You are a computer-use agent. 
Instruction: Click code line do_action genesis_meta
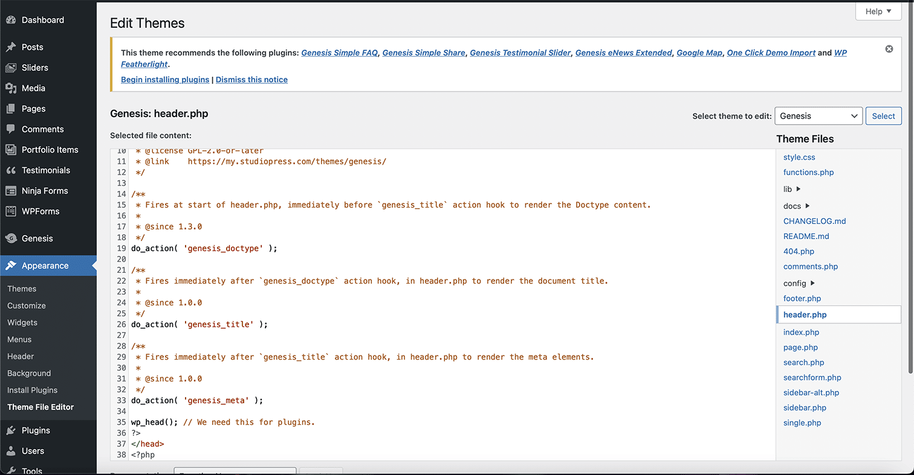pyautogui.click(x=197, y=400)
